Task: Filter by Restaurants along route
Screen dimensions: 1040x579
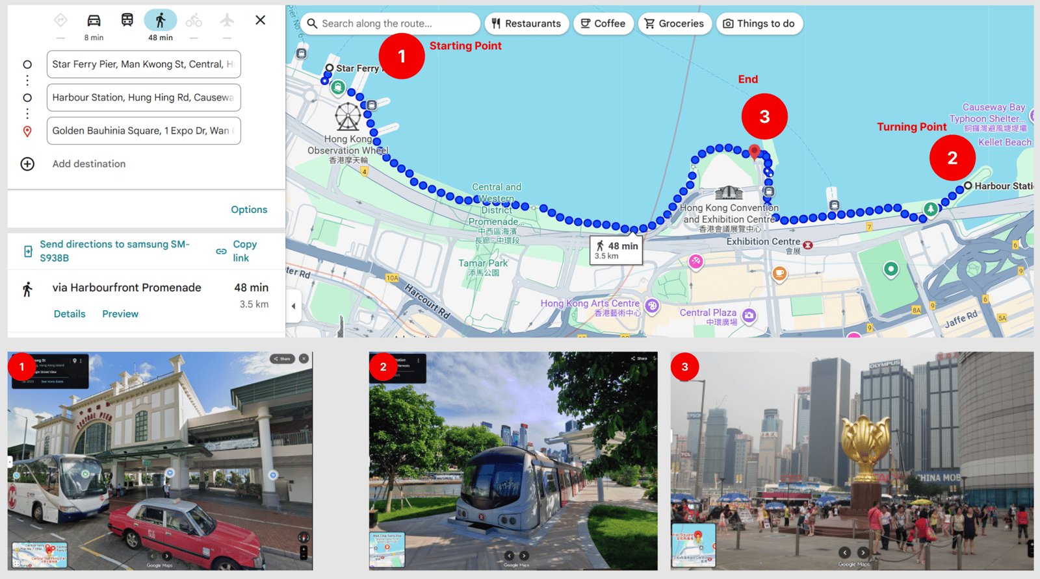Action: coord(526,24)
